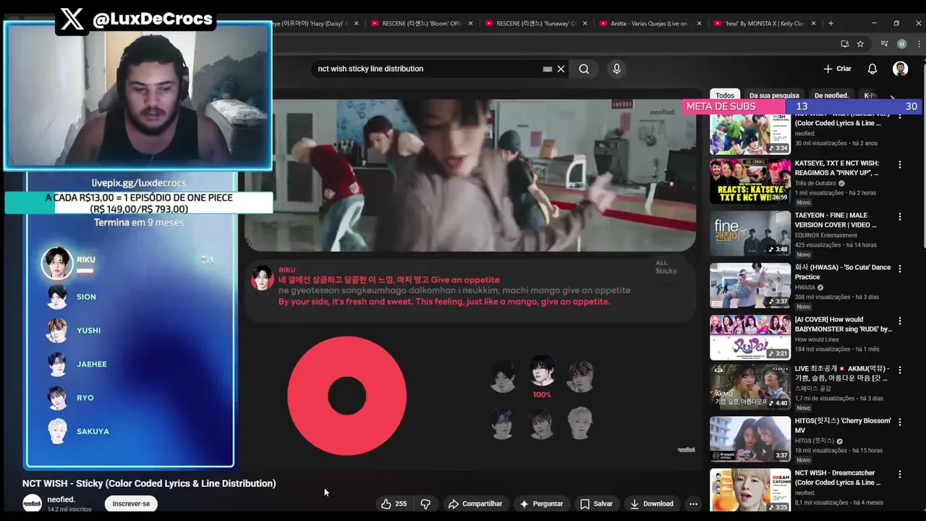
Task: Open NCT WISH Dreamcatcher thumbnail
Action: click(x=750, y=491)
